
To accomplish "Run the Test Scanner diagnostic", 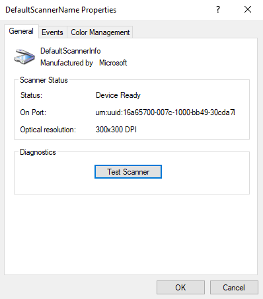I will click(x=128, y=171).
